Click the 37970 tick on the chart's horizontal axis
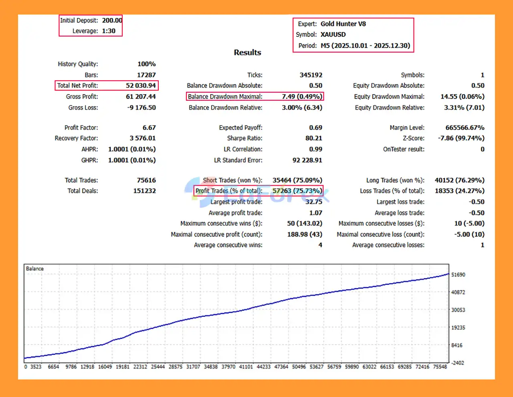The width and height of the screenshot is (513, 397). pyautogui.click(x=228, y=367)
